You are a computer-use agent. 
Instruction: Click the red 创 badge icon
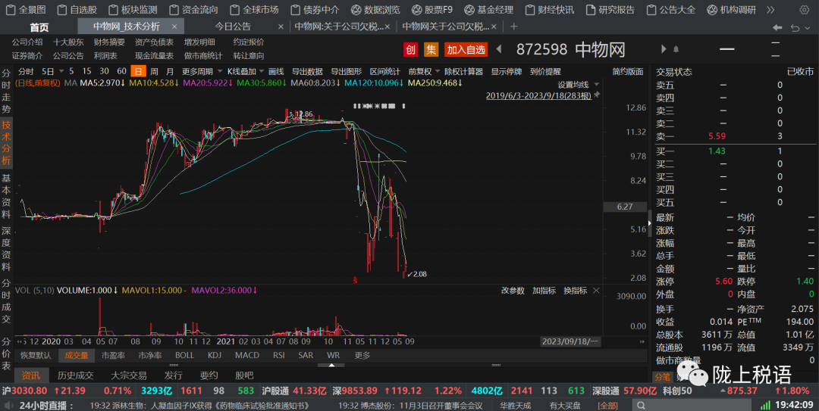point(410,49)
